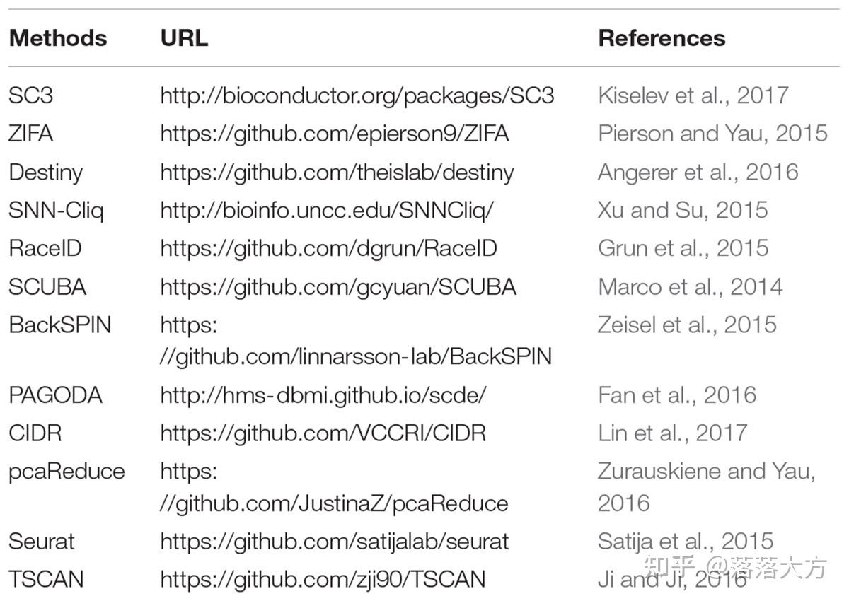Open the VCCRI CIDR GitHub link
Viewport: 849px width, 601px height.
pyautogui.click(x=323, y=433)
